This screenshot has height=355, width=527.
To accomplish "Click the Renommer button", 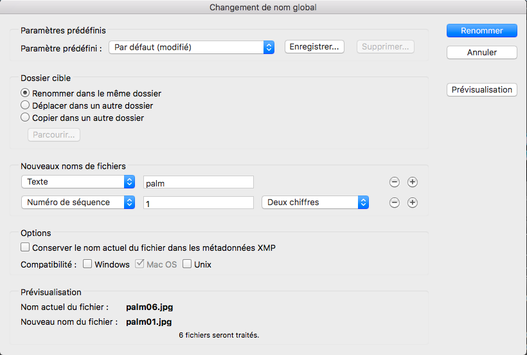I will click(481, 30).
